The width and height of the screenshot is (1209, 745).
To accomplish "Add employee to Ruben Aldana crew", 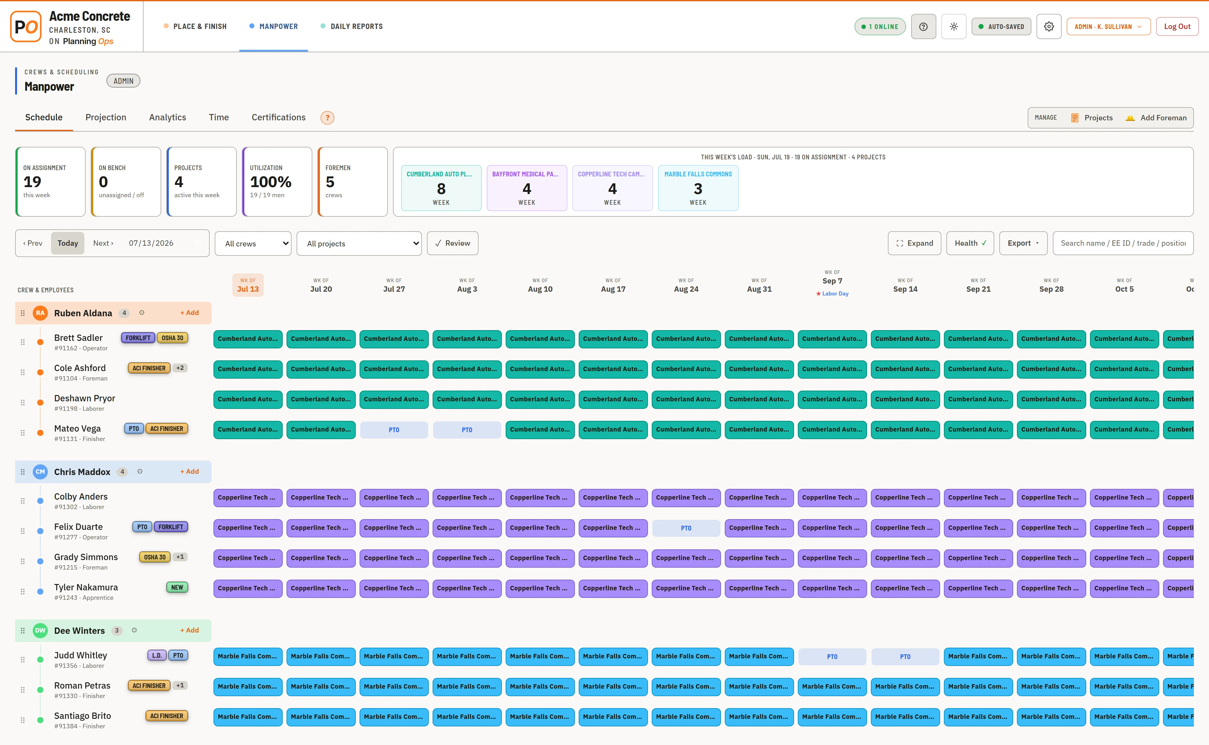I will pyautogui.click(x=190, y=313).
